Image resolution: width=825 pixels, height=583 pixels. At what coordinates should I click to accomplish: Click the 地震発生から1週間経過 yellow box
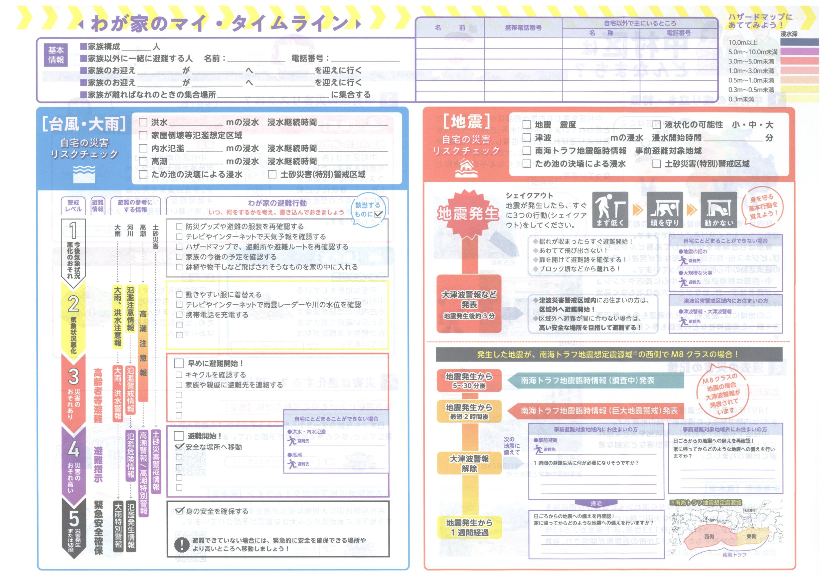pyautogui.click(x=469, y=527)
